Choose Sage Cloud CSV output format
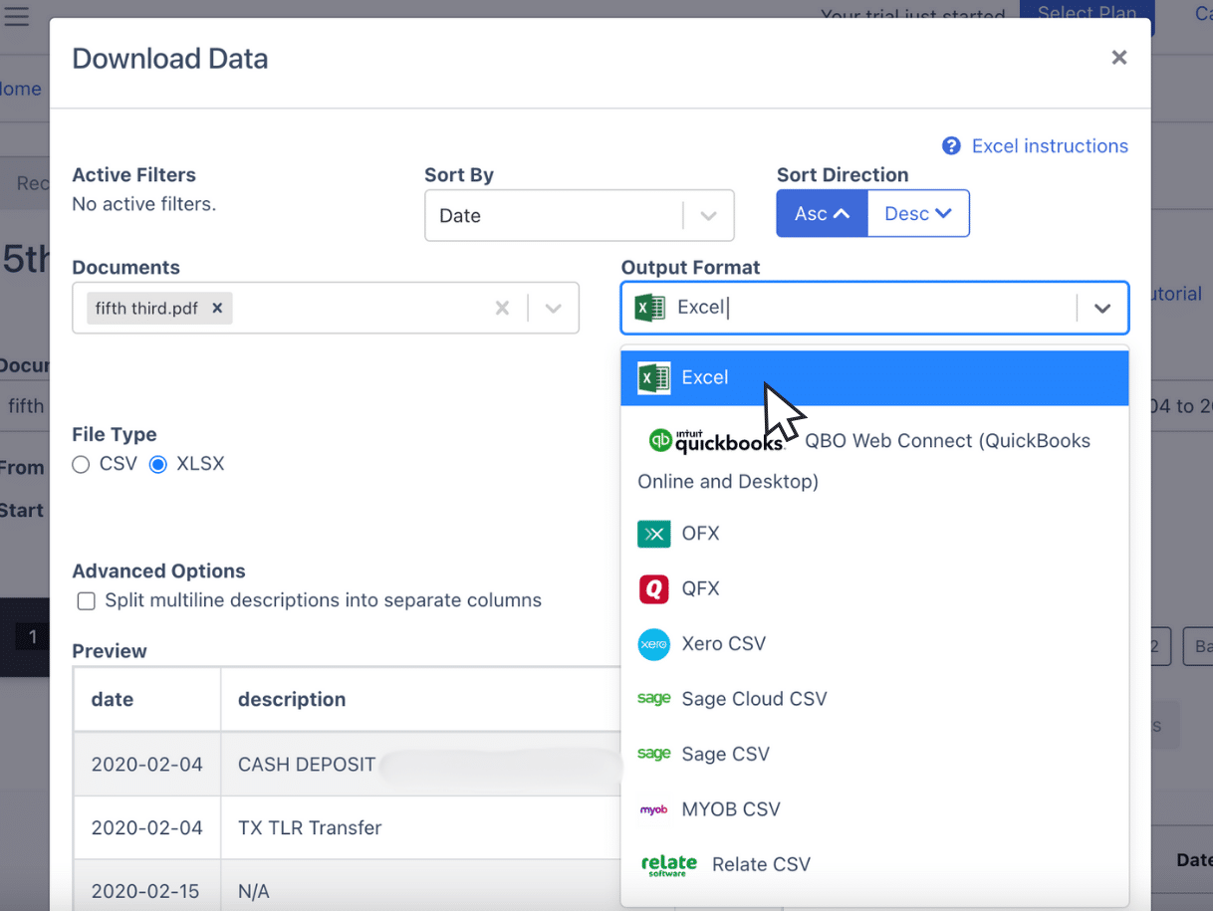1213x911 pixels. [874, 699]
